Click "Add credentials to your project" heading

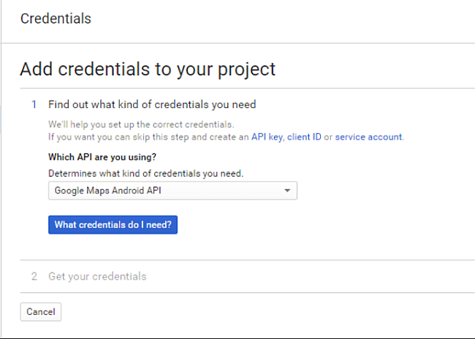[148, 69]
